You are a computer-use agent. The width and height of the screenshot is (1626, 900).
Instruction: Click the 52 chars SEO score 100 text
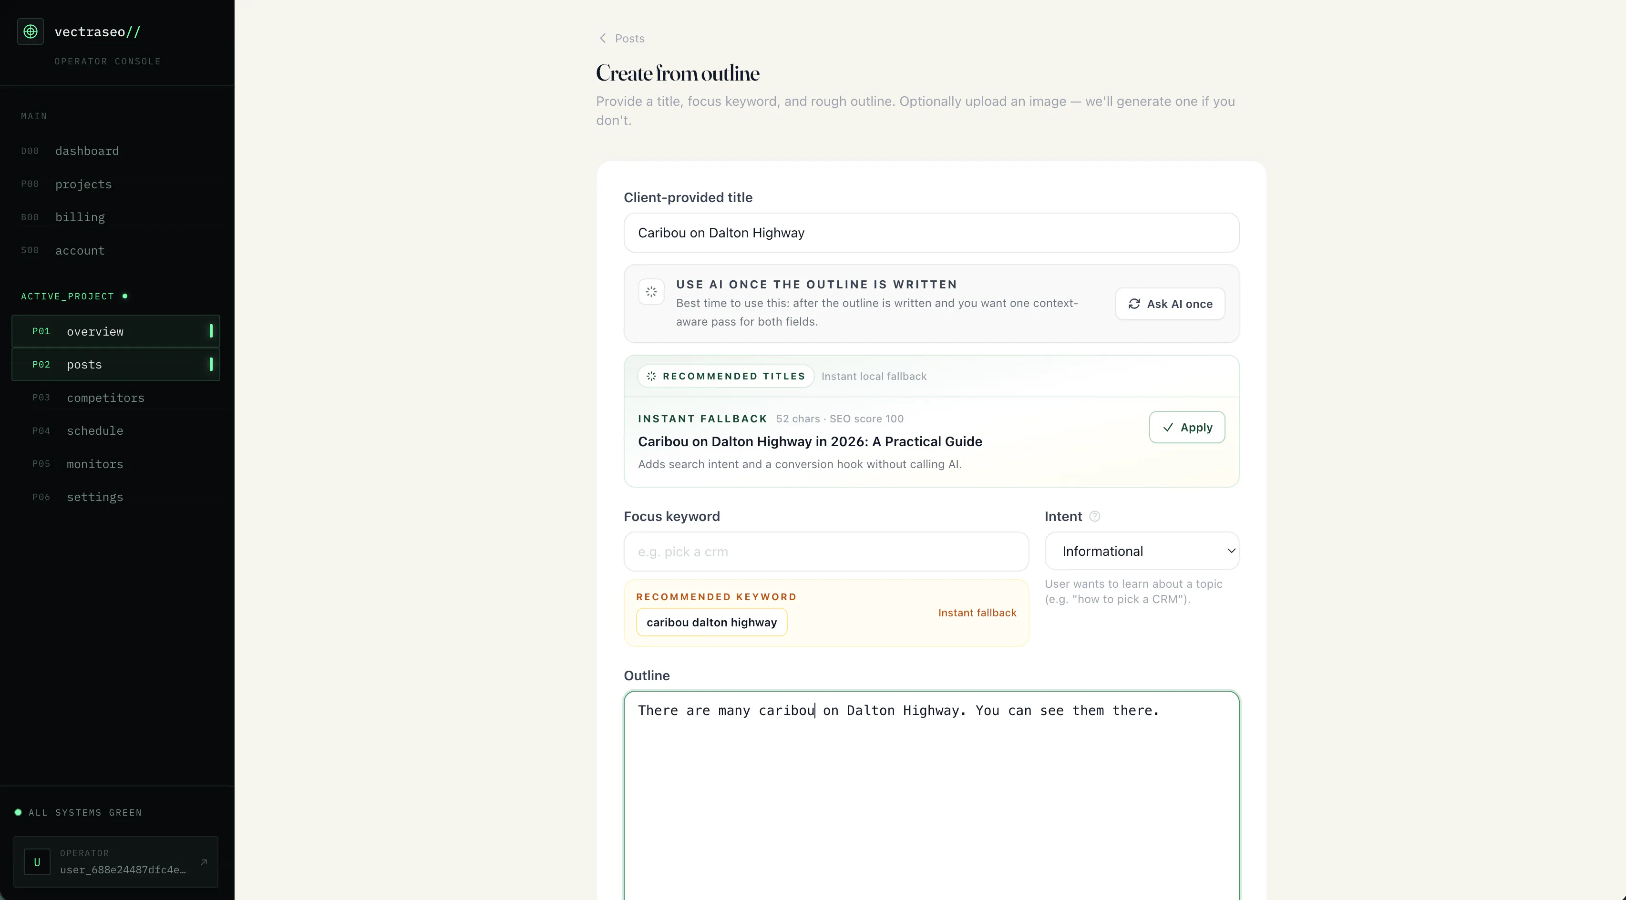pyautogui.click(x=840, y=419)
